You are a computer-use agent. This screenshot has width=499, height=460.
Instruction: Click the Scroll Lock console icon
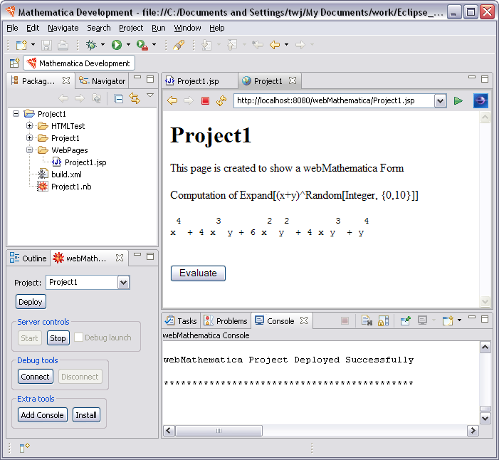(383, 320)
